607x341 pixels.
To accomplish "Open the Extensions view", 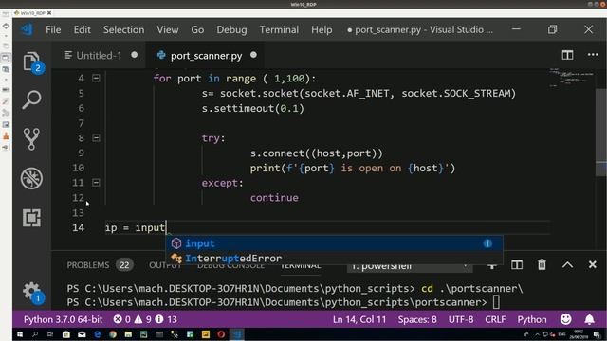I will [x=31, y=218].
